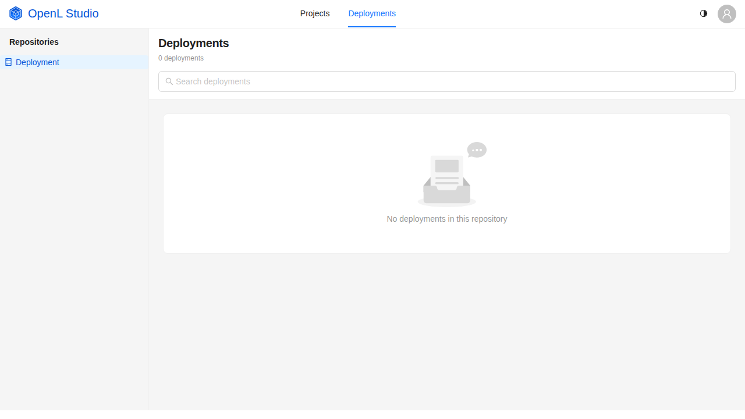
Task: Click the "No deployments in this repository" message
Action: (x=447, y=219)
